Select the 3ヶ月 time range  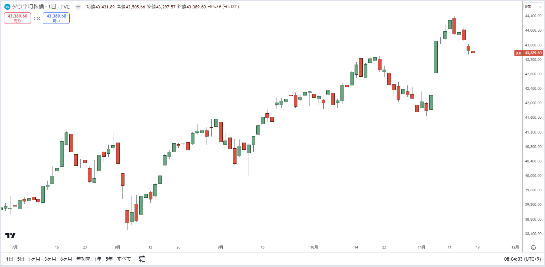pyautogui.click(x=50, y=259)
